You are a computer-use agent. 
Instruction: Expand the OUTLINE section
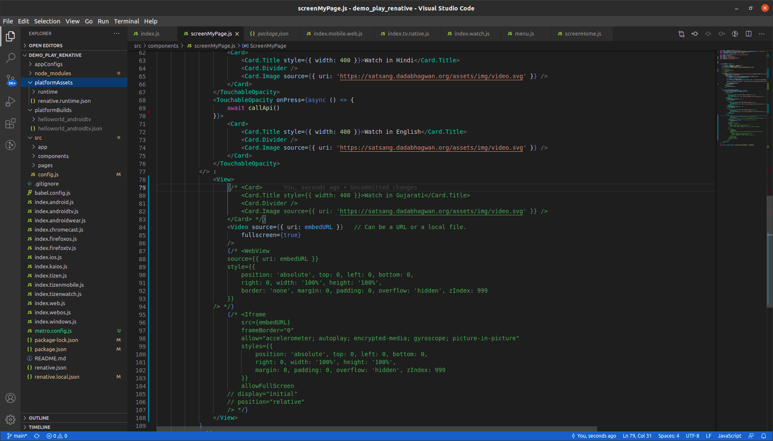click(74, 418)
